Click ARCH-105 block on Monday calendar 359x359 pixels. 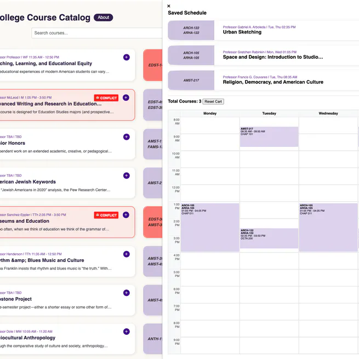(210, 227)
